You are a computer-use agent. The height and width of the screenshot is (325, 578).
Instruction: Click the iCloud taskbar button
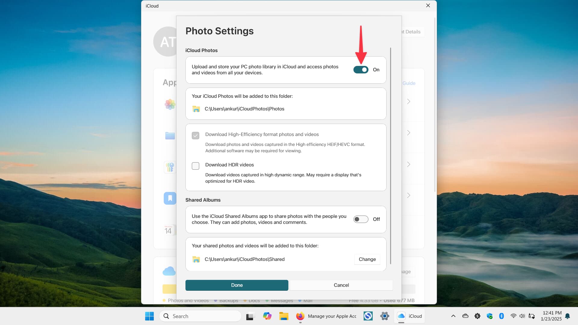click(x=410, y=316)
